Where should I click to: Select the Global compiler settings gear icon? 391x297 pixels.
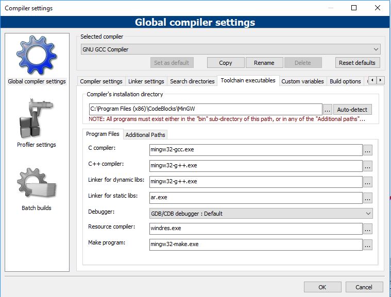37,56
